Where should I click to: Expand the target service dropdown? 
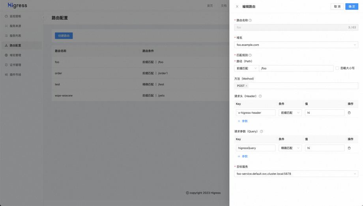point(296,174)
